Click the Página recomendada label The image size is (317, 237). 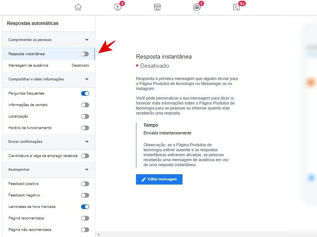pyautogui.click(x=26, y=218)
